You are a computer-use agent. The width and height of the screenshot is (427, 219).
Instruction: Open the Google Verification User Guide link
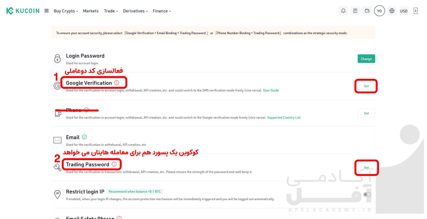click(x=271, y=90)
